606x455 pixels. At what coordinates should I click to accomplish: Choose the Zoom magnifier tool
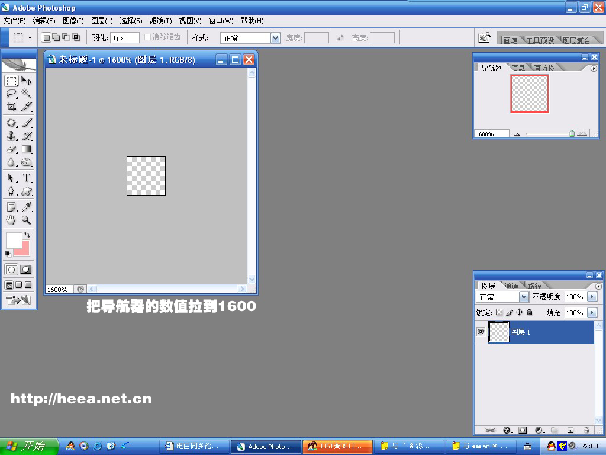pos(27,220)
